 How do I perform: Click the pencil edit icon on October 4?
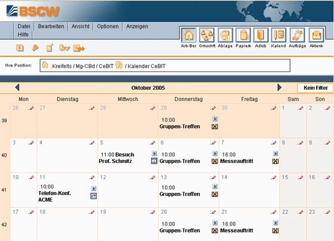pos(92,143)
